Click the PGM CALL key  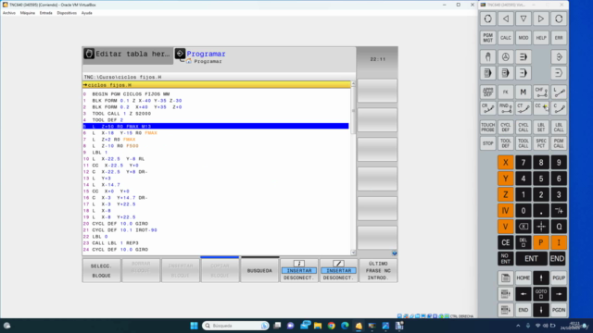559,143
